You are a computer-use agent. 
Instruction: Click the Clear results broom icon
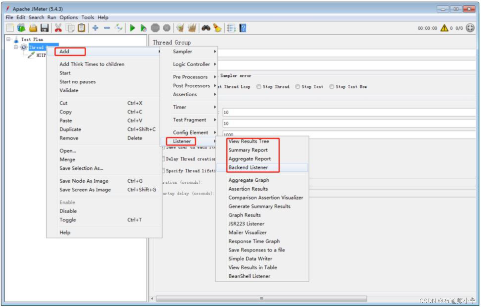(x=180, y=28)
